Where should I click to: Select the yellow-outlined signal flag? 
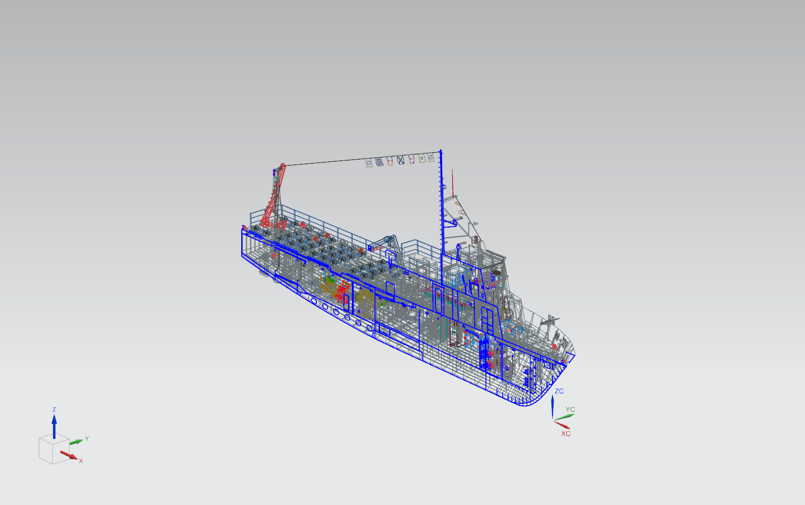click(x=422, y=158)
